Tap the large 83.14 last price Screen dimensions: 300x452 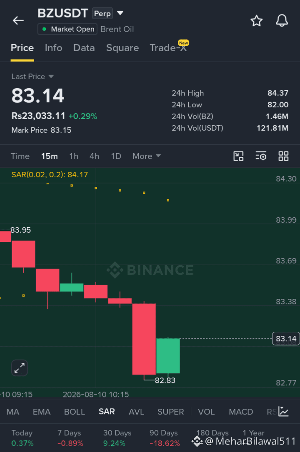coord(38,95)
